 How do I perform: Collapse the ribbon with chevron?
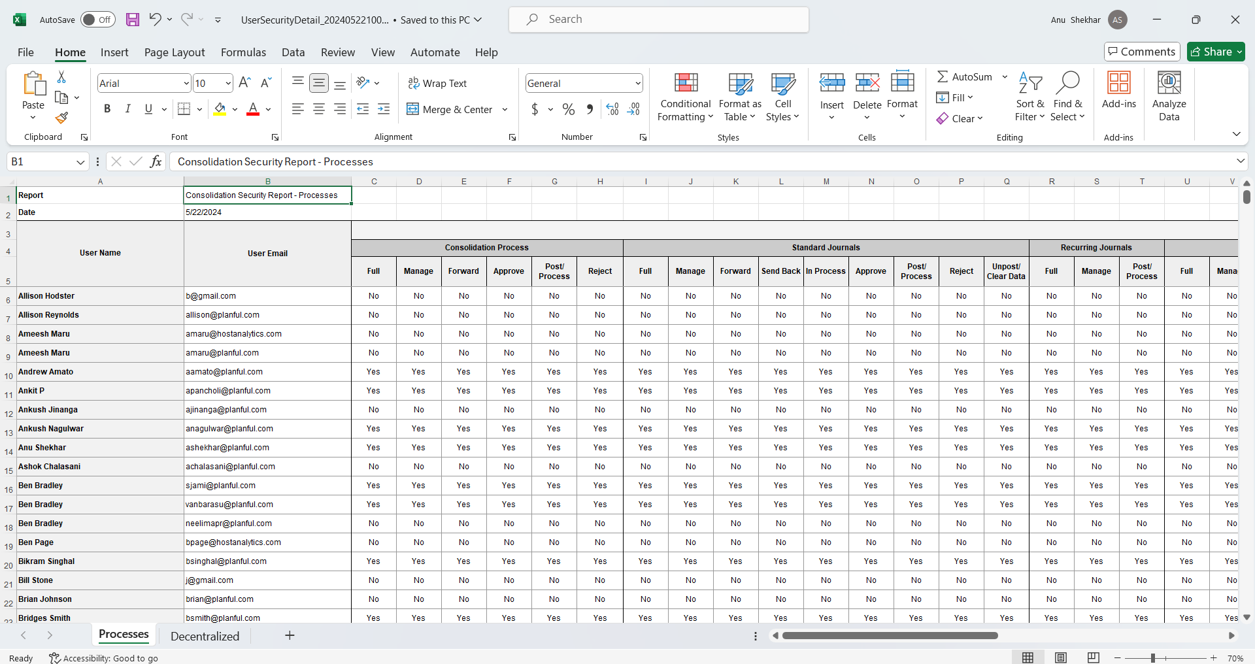point(1236,134)
